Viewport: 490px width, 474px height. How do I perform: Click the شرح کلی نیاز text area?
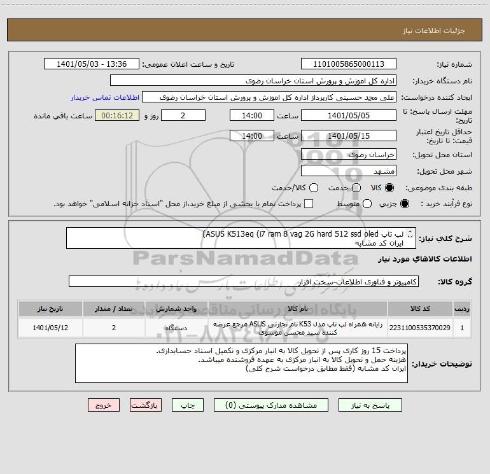tap(241, 238)
